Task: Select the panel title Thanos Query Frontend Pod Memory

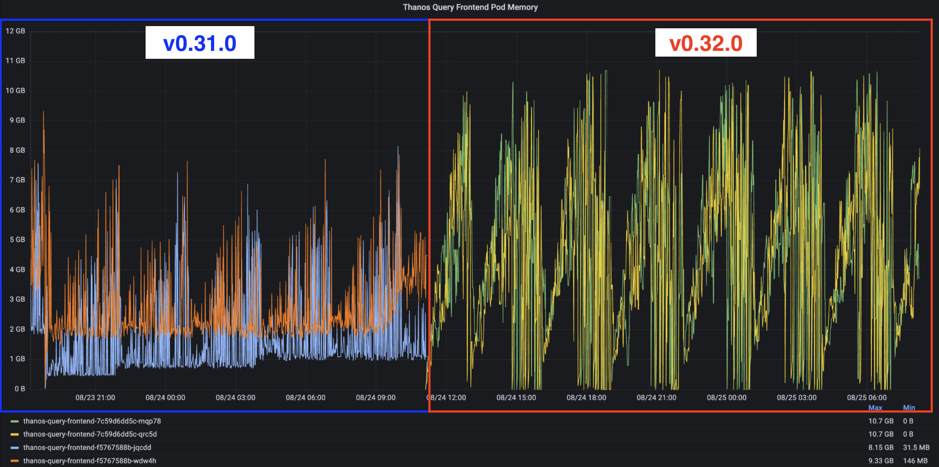Action: (x=470, y=7)
